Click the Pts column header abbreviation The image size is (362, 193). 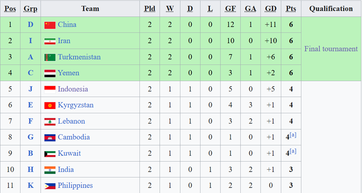tap(291, 9)
